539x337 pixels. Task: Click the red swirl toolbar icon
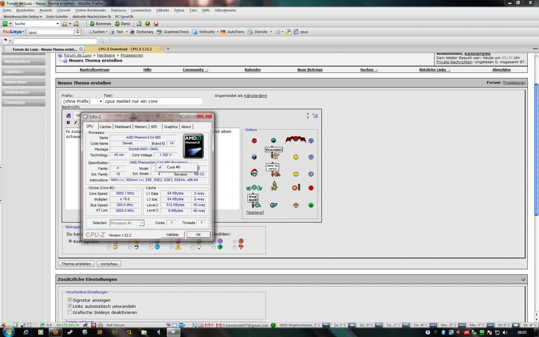156,24
